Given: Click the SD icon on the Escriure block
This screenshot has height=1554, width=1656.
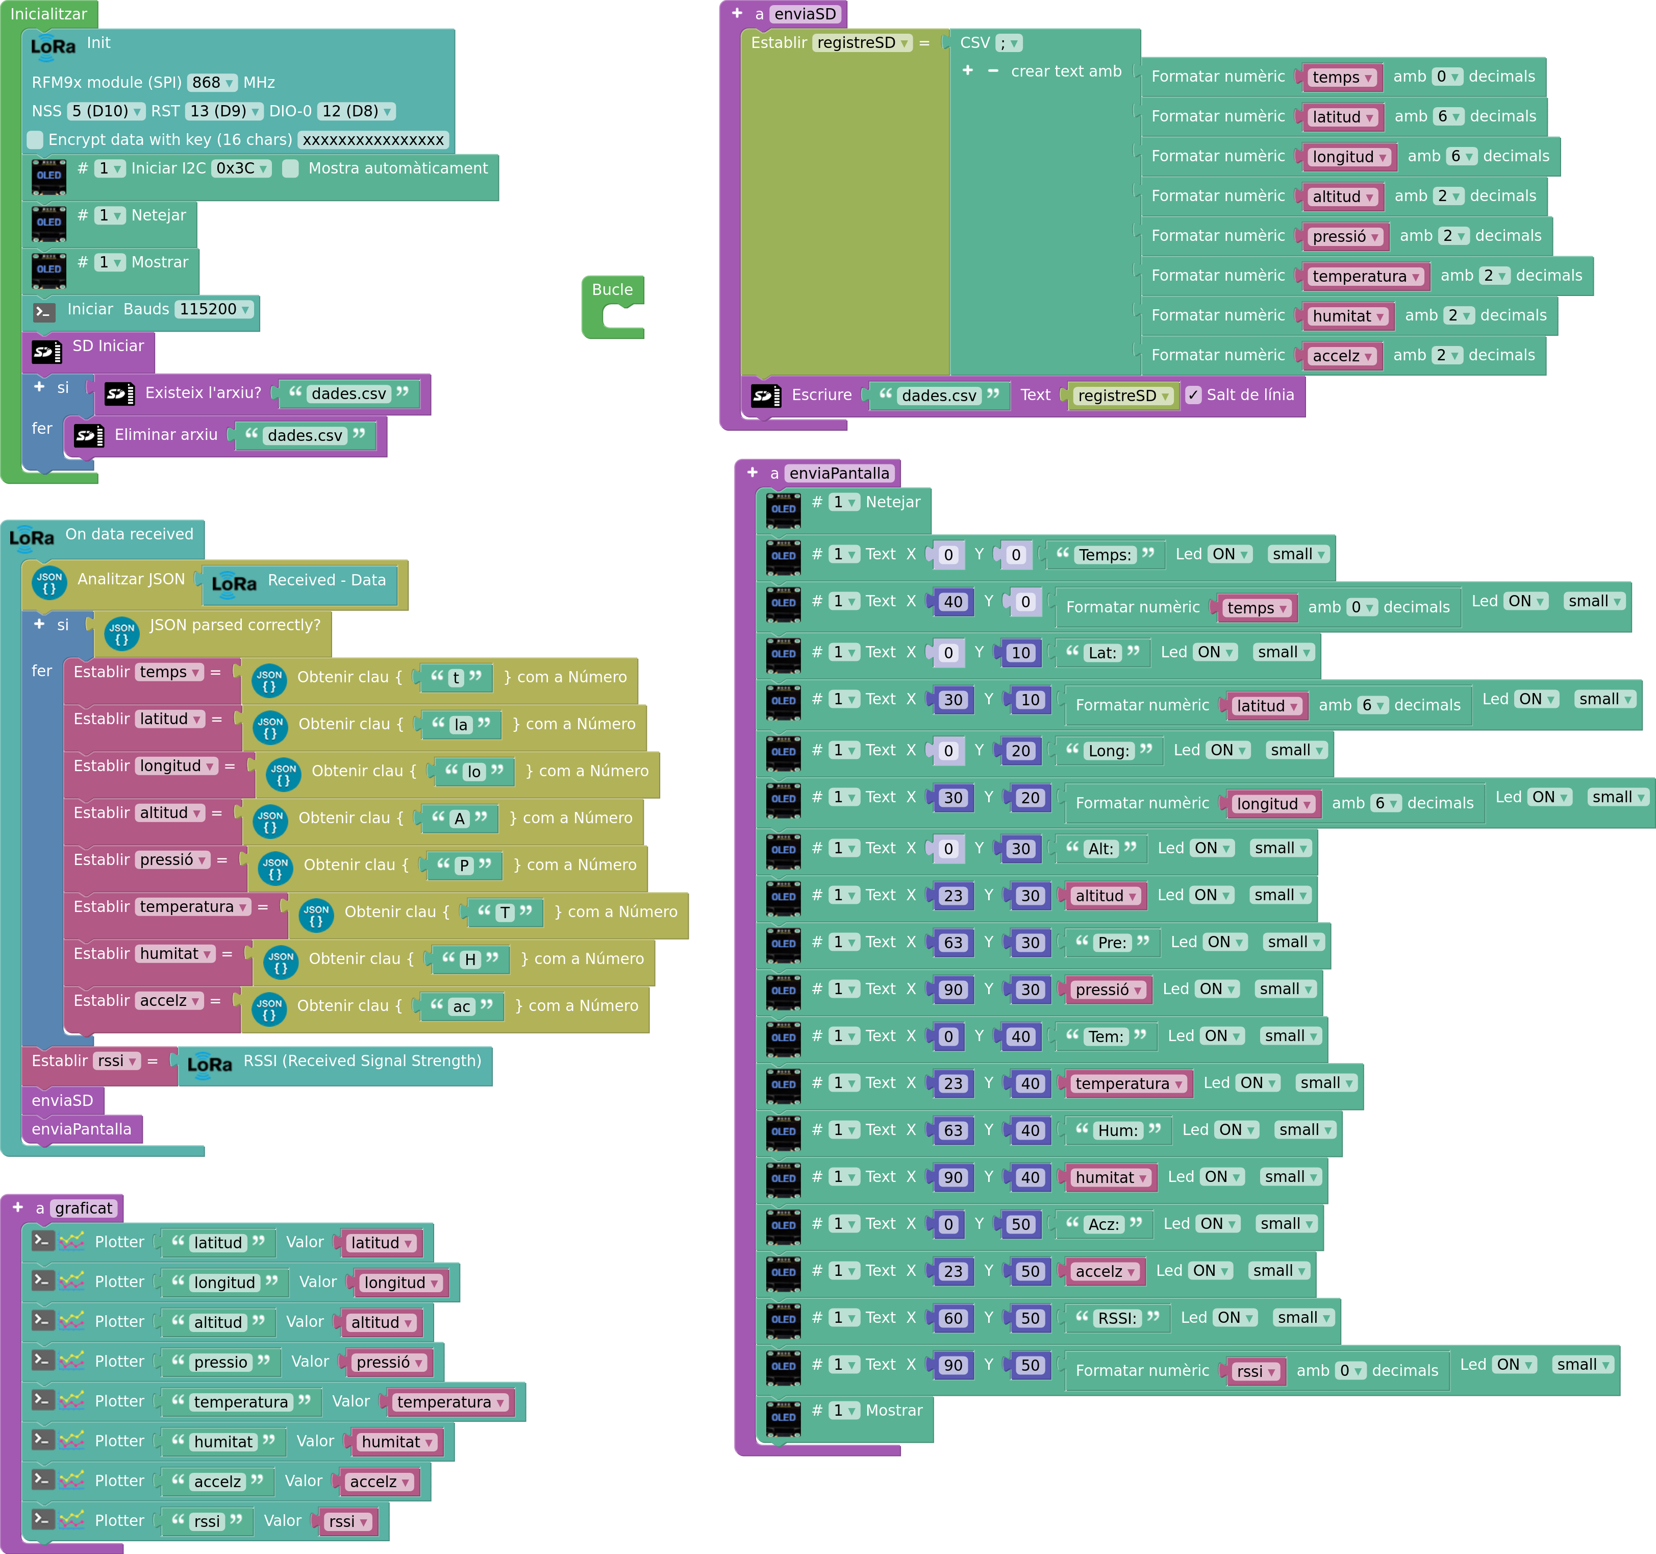Looking at the screenshot, I should pos(766,396).
